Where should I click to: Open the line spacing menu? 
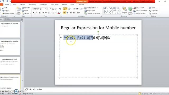(82, 9)
